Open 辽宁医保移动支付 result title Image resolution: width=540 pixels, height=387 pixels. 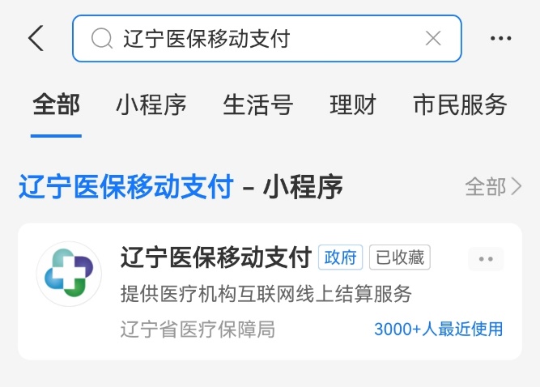[216, 257]
